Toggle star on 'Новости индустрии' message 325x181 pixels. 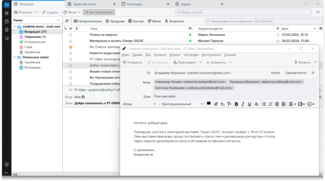click(70, 53)
